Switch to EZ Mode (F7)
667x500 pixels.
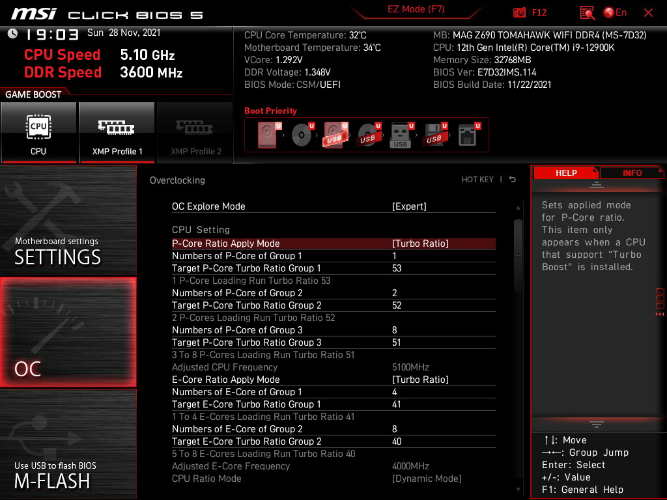(416, 9)
